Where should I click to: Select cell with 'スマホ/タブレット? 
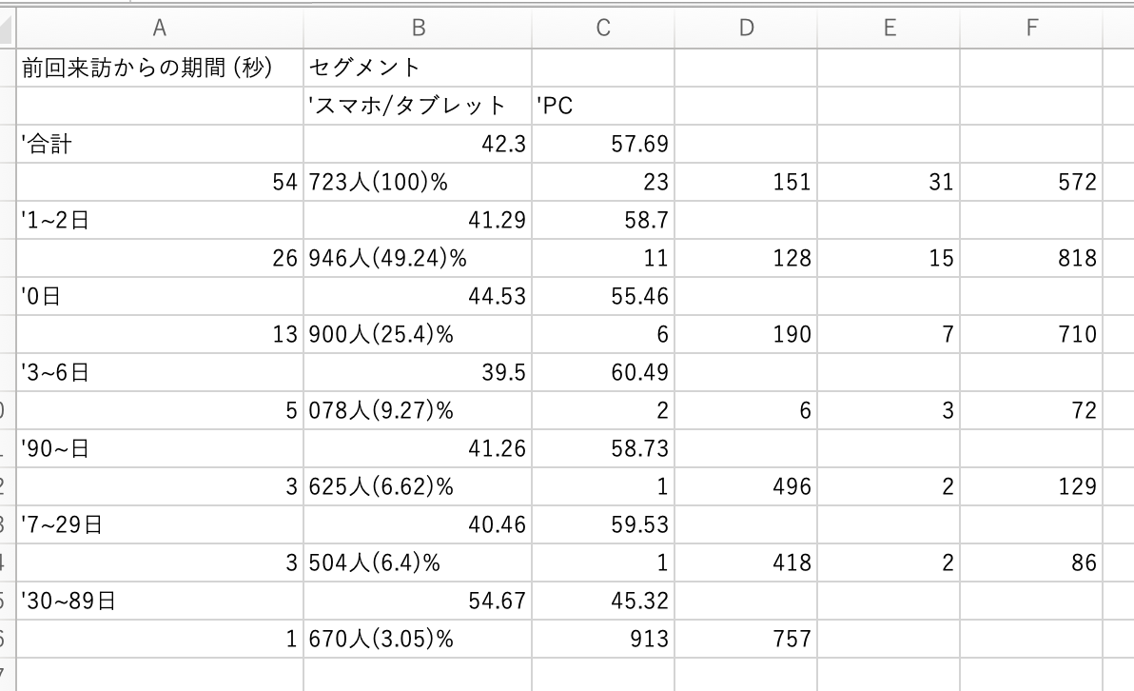[x=418, y=106]
